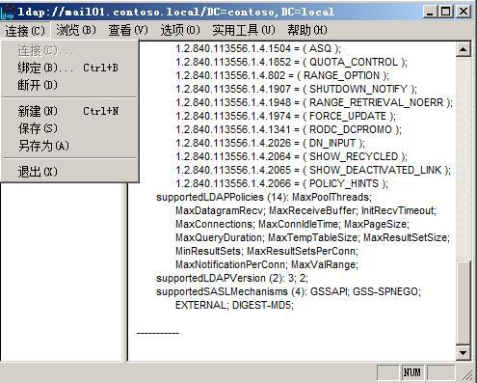
Task: Click the MaxPageSize text
Action: point(377,224)
